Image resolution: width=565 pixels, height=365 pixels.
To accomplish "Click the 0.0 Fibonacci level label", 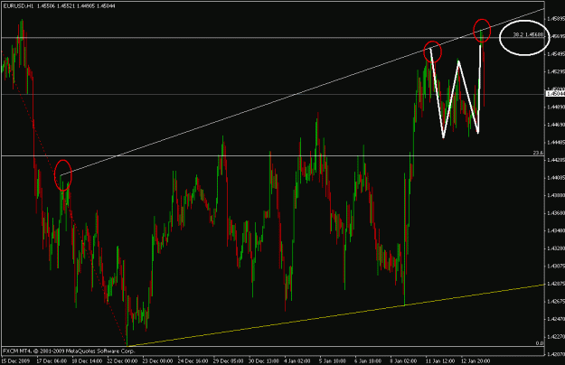I will tap(540, 343).
